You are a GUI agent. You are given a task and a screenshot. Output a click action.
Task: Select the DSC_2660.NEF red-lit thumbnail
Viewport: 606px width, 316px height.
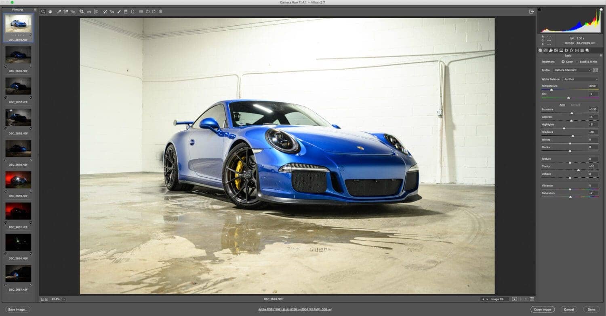[x=18, y=180]
